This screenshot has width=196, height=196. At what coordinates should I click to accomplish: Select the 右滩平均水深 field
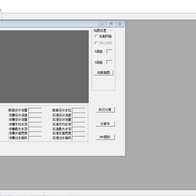[78, 124]
